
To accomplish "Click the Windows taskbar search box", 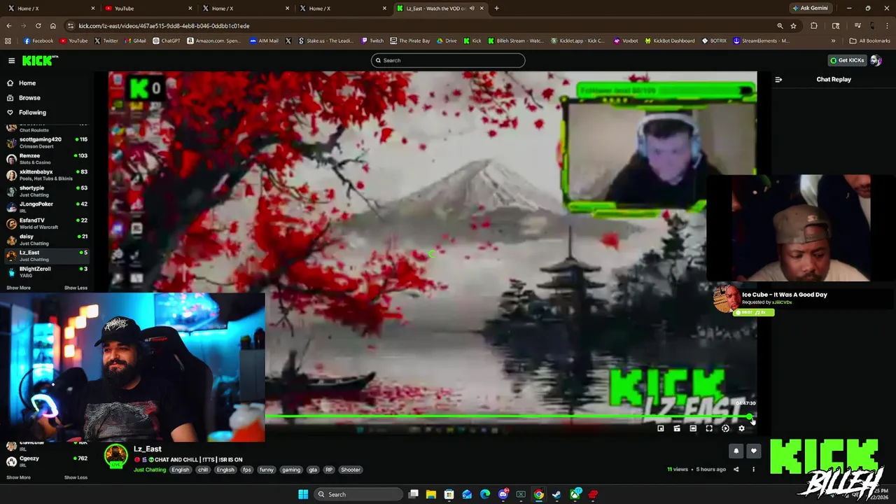I will click(x=358, y=494).
